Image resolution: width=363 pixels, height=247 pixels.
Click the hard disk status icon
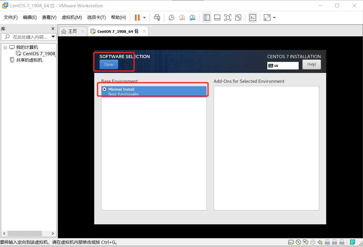[291, 242]
